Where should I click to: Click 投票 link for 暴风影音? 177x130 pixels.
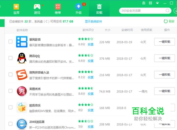[x=91, y=44]
